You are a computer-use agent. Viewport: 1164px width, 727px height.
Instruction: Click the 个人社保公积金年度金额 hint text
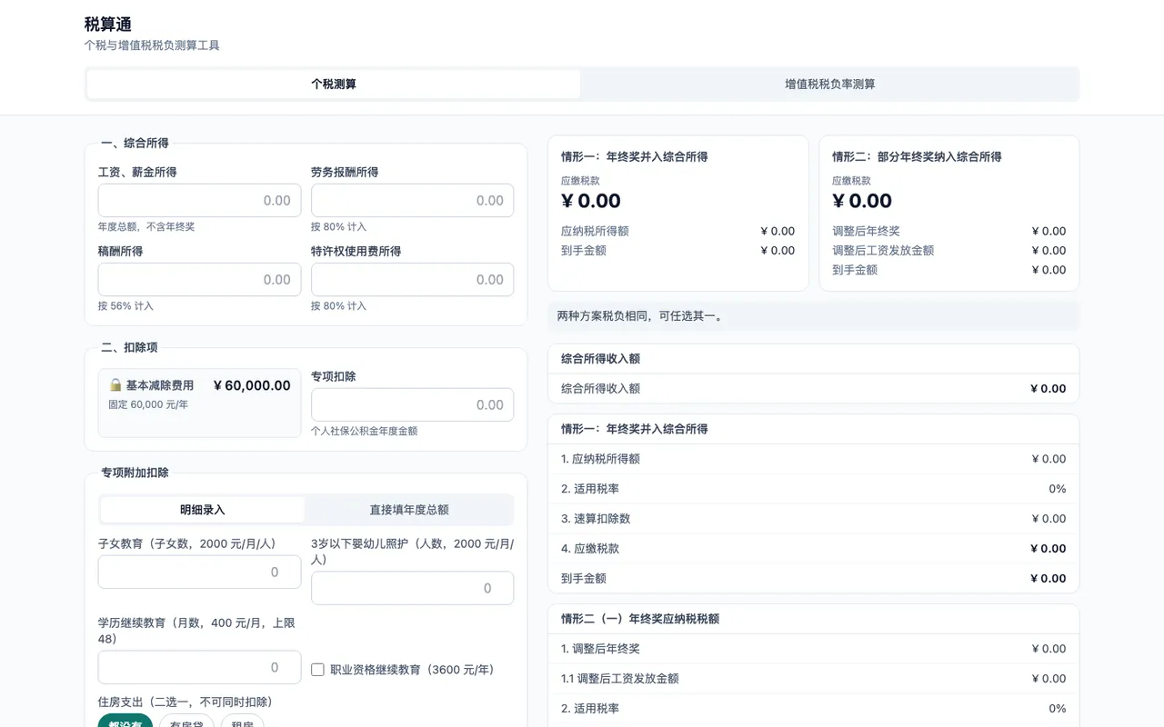coord(364,432)
